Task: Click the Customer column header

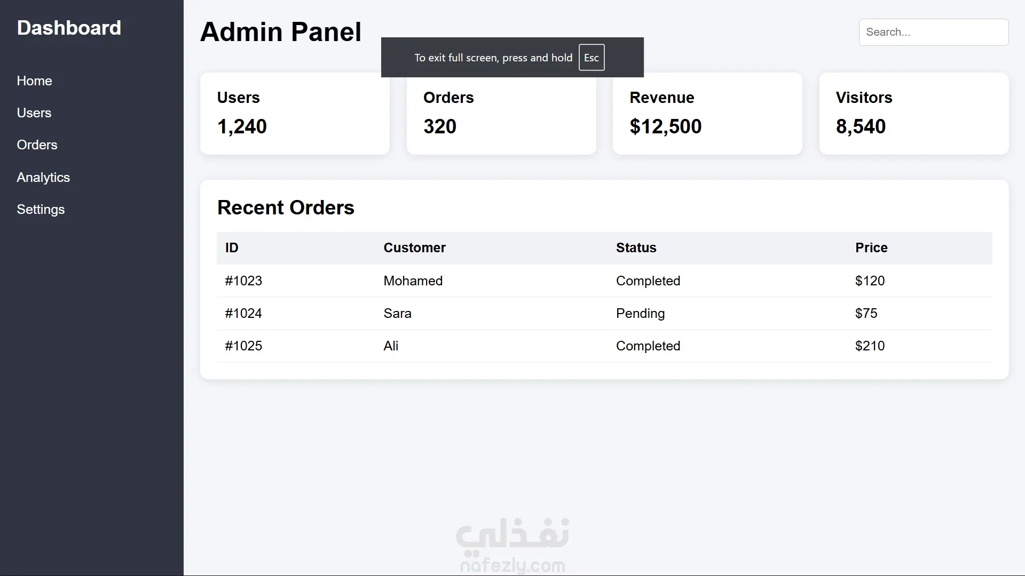Action: pyautogui.click(x=414, y=248)
